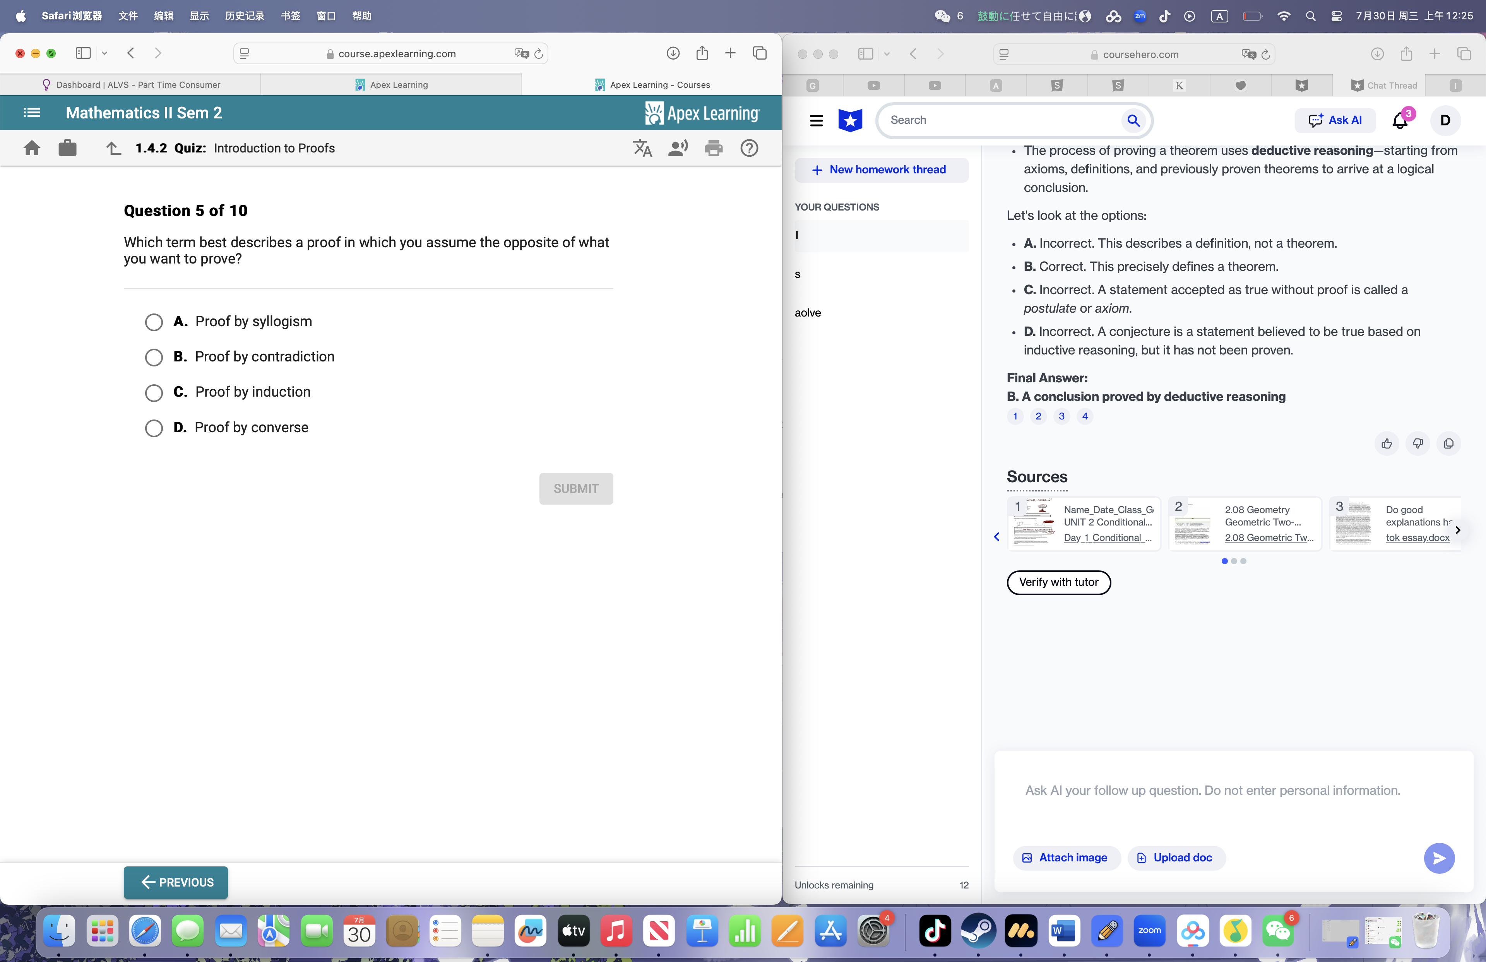The image size is (1486, 962).
Task: Activate the read-aloud audio icon
Action: [678, 148]
